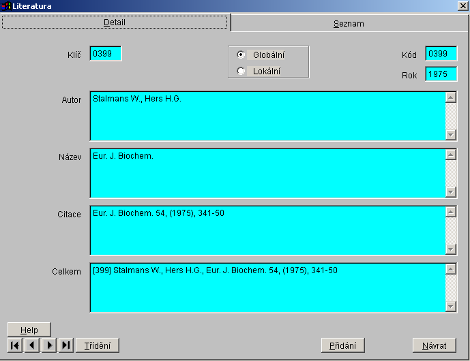Edit the Rok year field
This screenshot has width=470, height=361.
click(441, 74)
